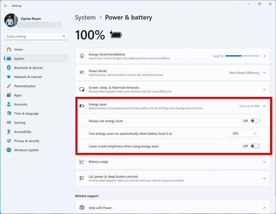Screen dimensions: 276x214
Task: Select Bluetooth & devices in sidebar
Action: 36,68
